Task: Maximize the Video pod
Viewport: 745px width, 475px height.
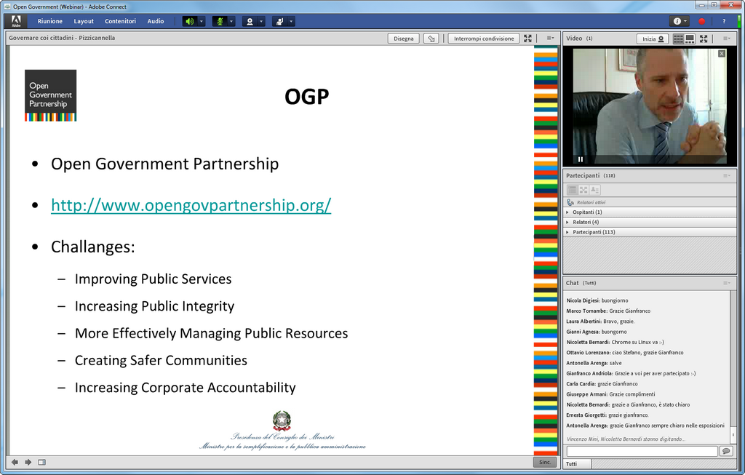Action: pos(704,39)
